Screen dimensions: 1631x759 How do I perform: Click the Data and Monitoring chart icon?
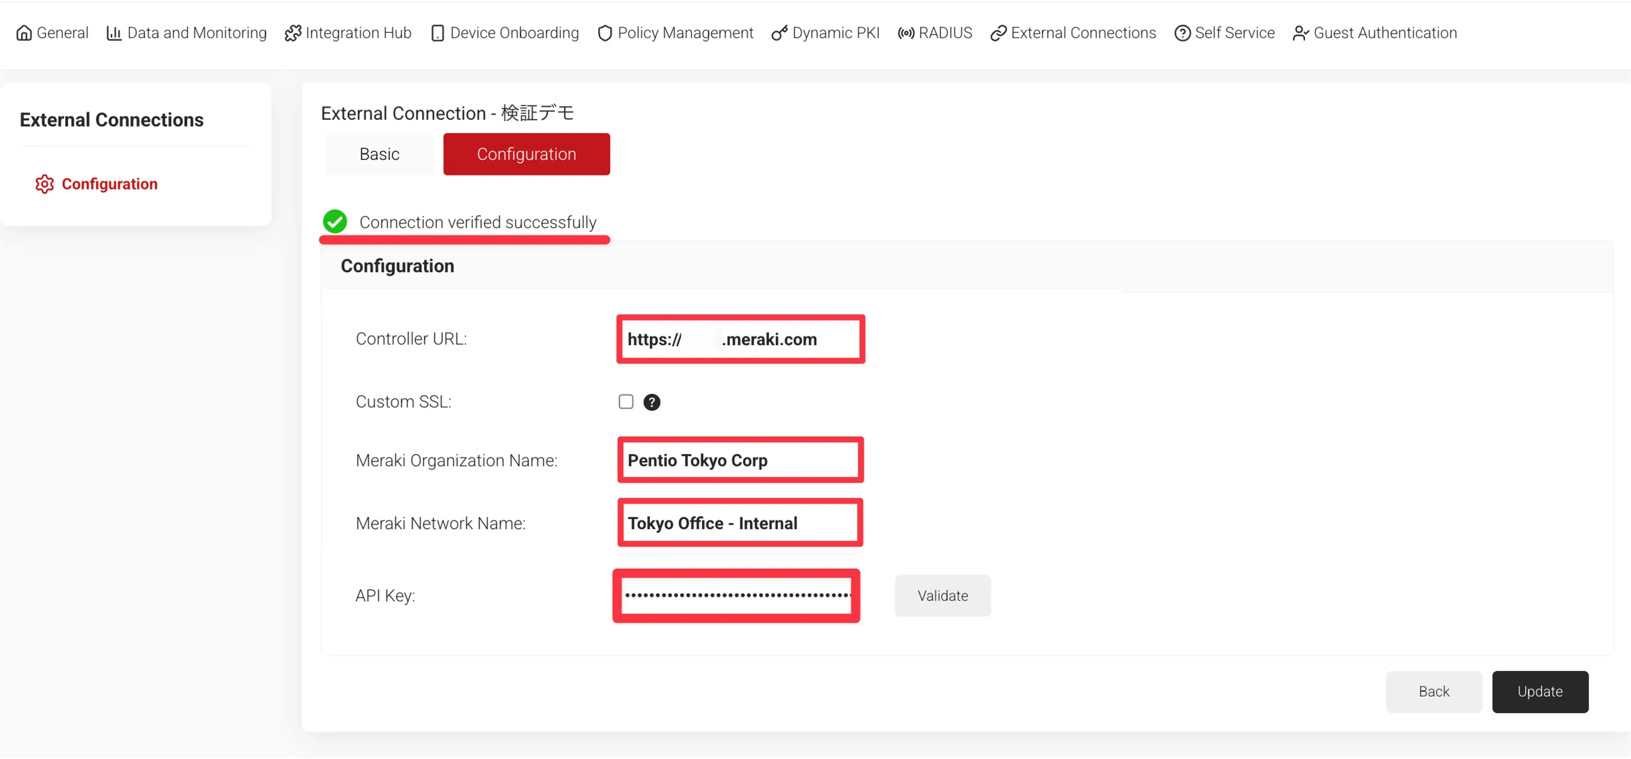point(113,33)
